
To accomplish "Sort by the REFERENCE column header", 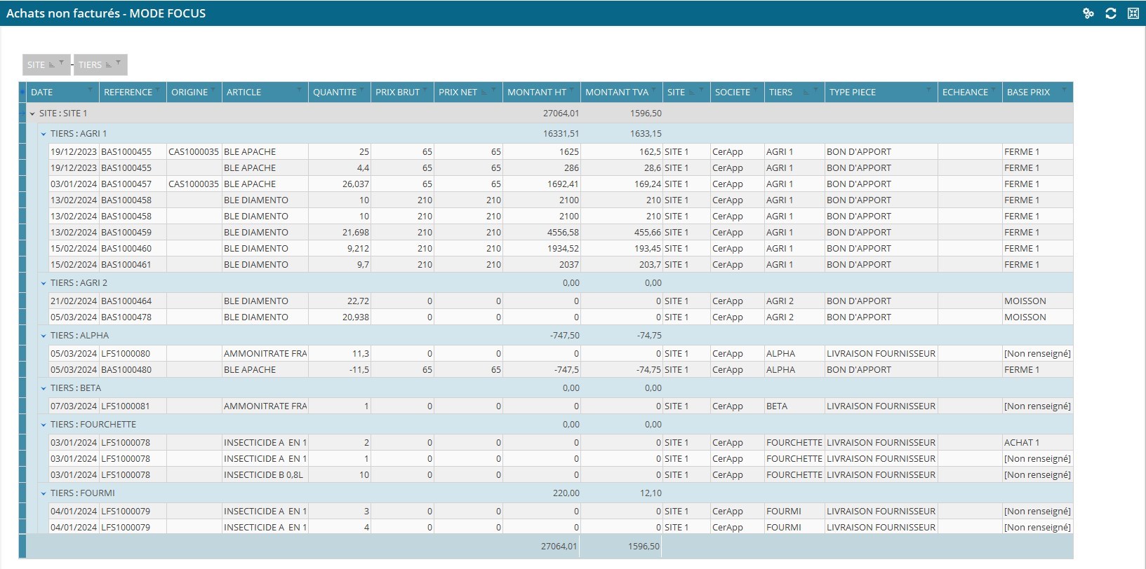I will (128, 92).
